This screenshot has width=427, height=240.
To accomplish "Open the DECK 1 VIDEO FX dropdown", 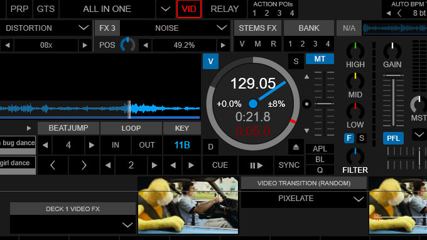I will click(127, 225).
